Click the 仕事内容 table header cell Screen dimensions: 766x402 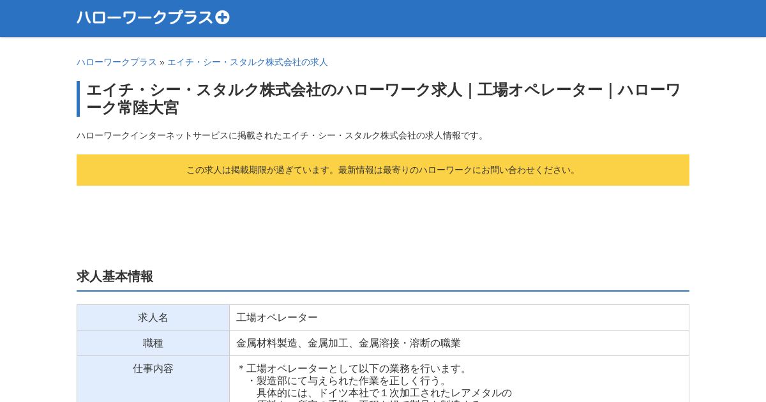click(x=153, y=379)
